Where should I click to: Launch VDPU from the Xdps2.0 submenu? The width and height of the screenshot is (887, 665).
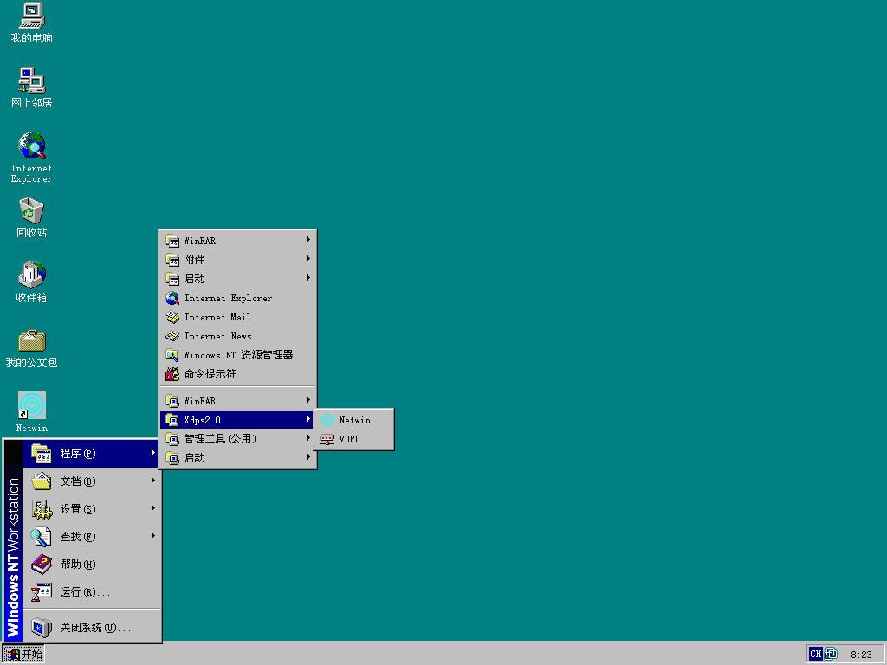click(349, 439)
